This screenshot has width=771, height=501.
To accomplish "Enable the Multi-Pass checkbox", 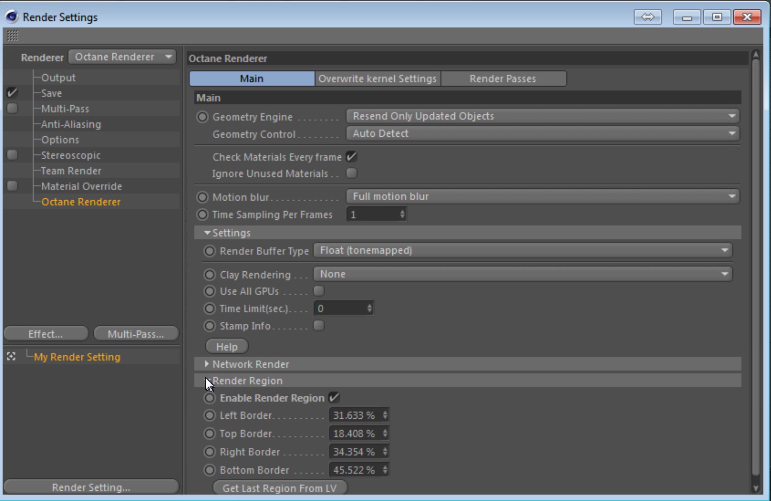I will [x=12, y=108].
